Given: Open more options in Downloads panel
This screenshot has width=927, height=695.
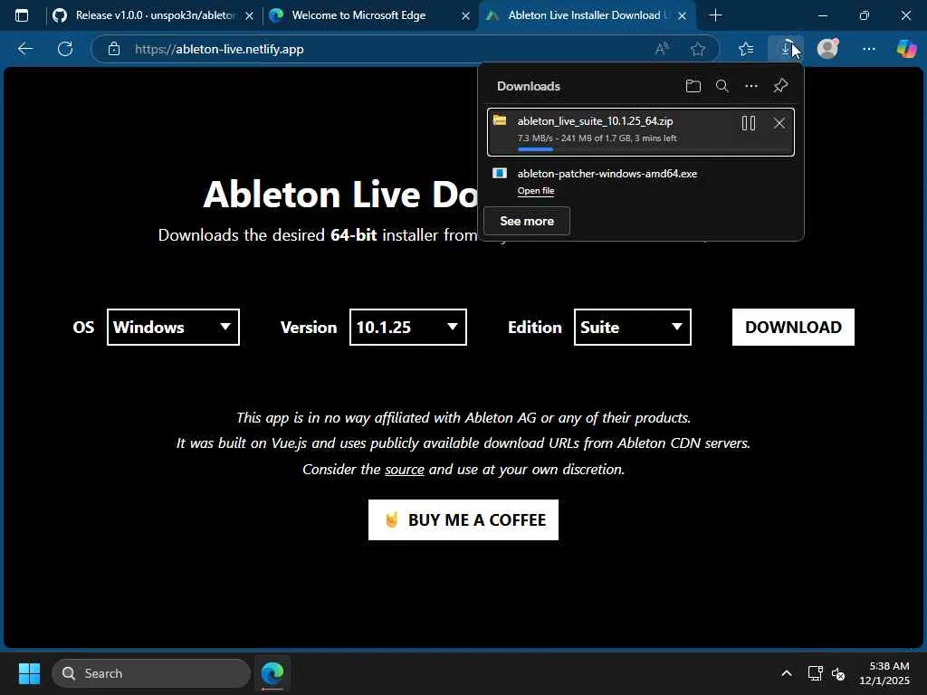Looking at the screenshot, I should tap(750, 86).
